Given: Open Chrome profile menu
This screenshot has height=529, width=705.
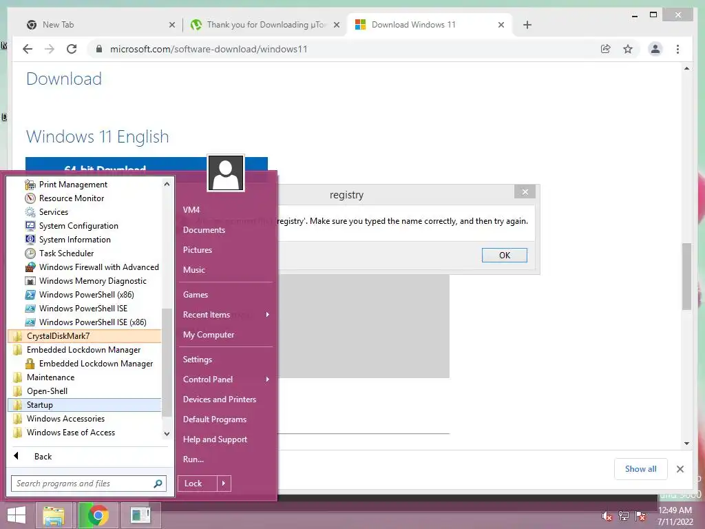Looking at the screenshot, I should pos(655,49).
